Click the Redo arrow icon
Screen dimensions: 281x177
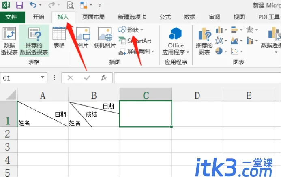[51, 5]
